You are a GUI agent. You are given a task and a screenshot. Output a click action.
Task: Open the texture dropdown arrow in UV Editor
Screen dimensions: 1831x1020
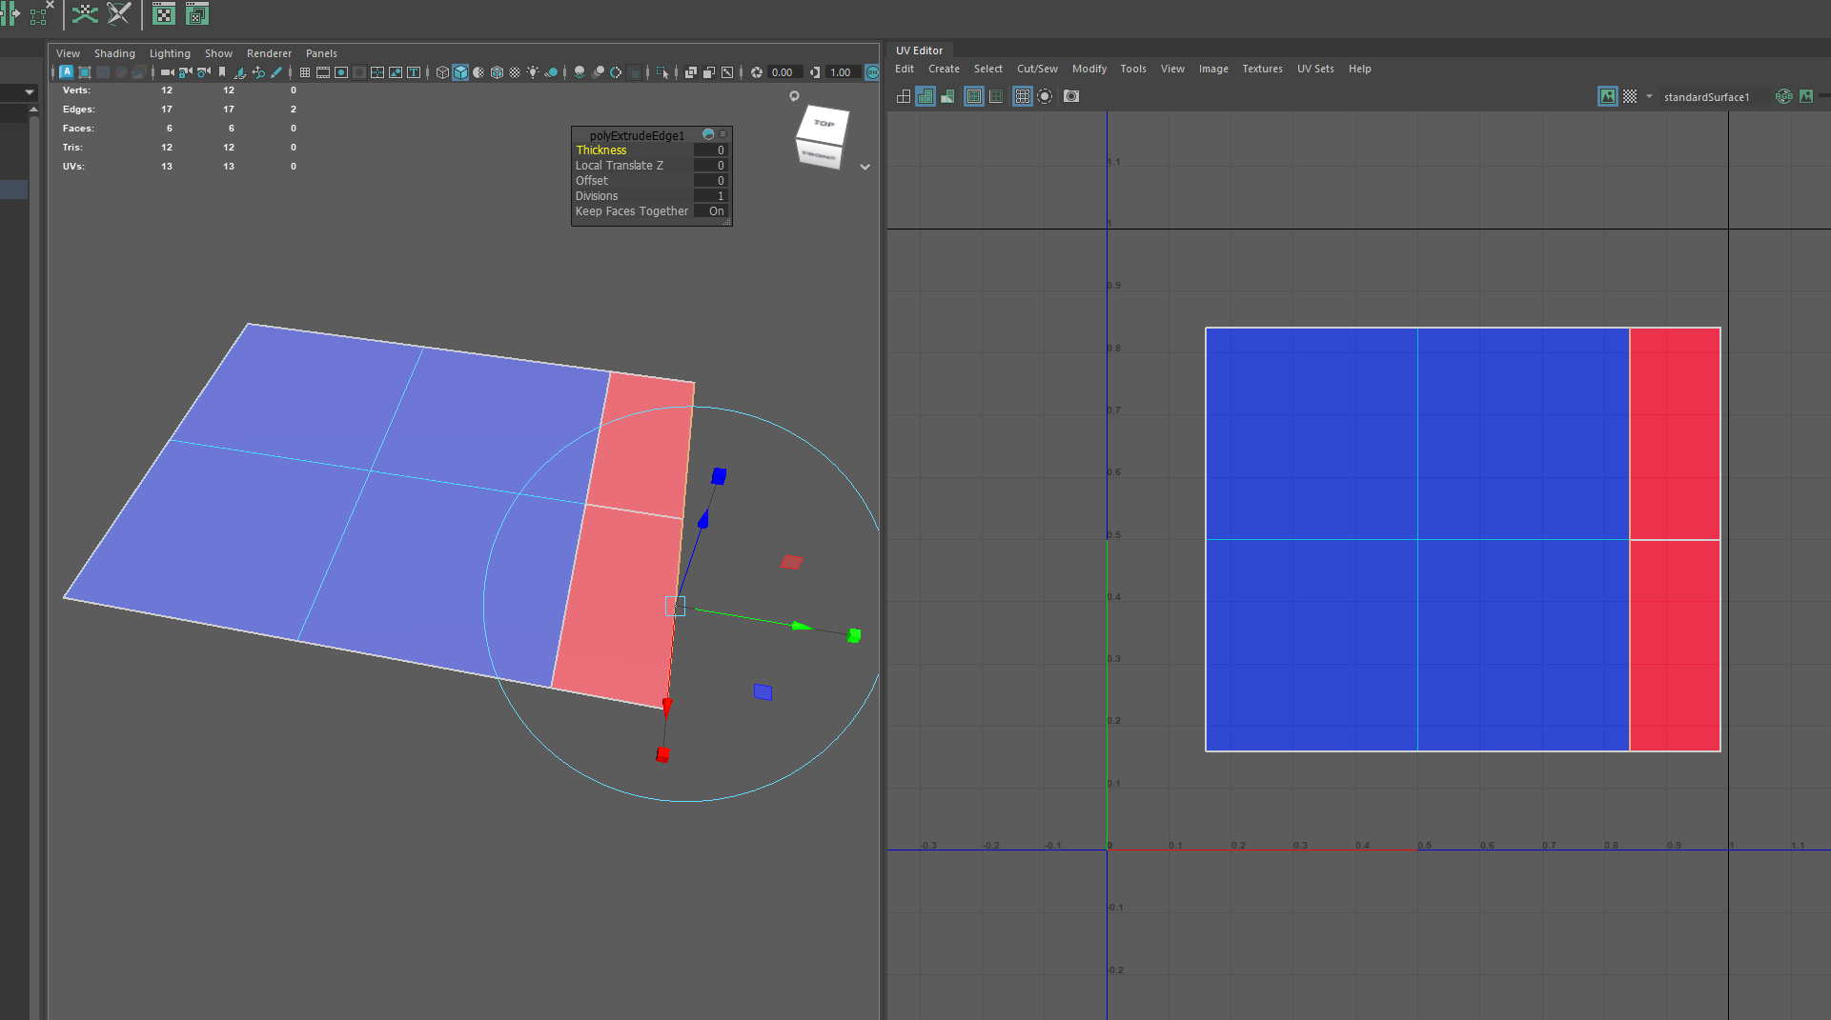point(1649,96)
